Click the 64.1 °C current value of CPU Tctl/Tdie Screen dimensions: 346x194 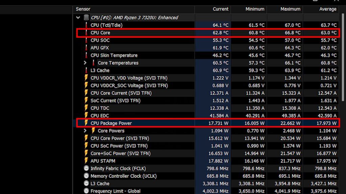pyautogui.click(x=220, y=25)
